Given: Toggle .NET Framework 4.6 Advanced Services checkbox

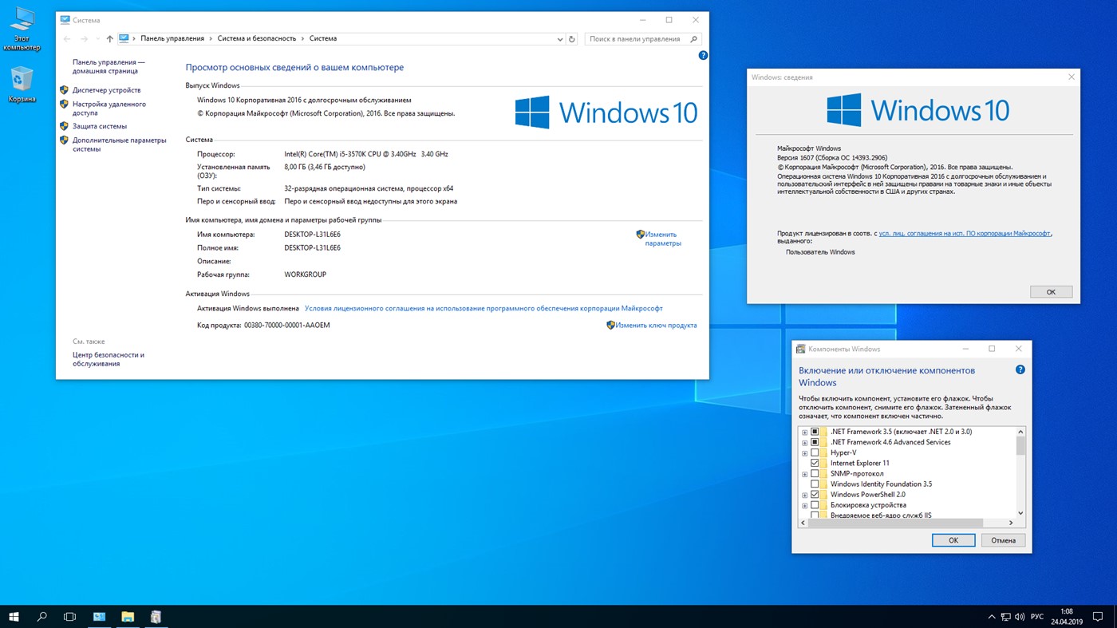Looking at the screenshot, I should [x=815, y=442].
